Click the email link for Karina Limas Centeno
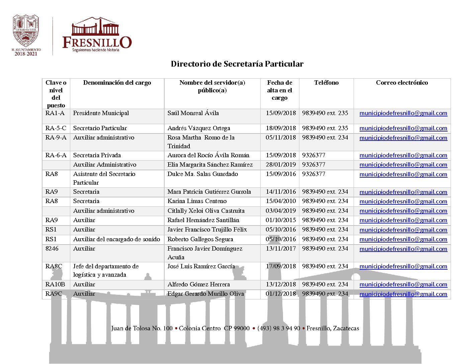The width and height of the screenshot is (471, 364). 403,201
